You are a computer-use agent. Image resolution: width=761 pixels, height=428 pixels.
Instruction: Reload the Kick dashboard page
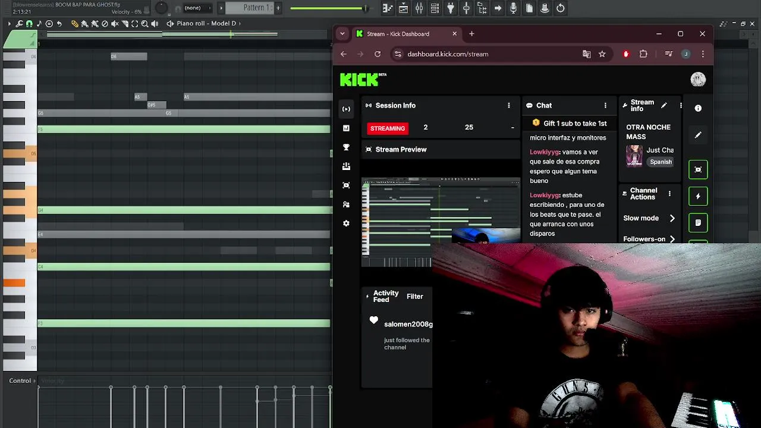point(377,54)
